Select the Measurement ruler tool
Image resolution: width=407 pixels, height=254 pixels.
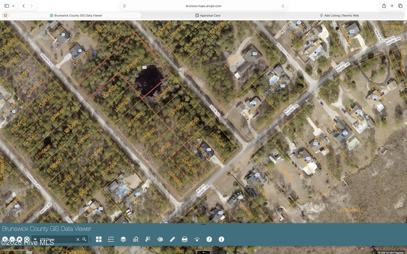[172, 239]
